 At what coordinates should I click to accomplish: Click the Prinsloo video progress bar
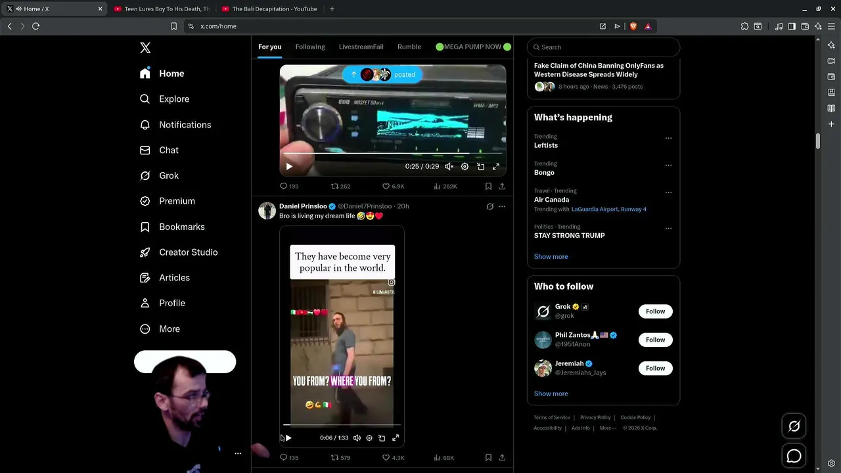342,426
